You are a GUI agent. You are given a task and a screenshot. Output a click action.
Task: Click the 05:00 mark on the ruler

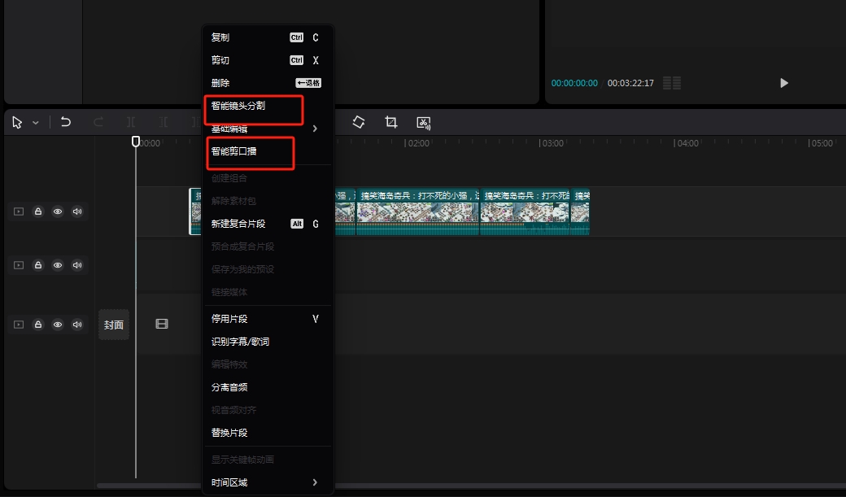pyautogui.click(x=822, y=143)
